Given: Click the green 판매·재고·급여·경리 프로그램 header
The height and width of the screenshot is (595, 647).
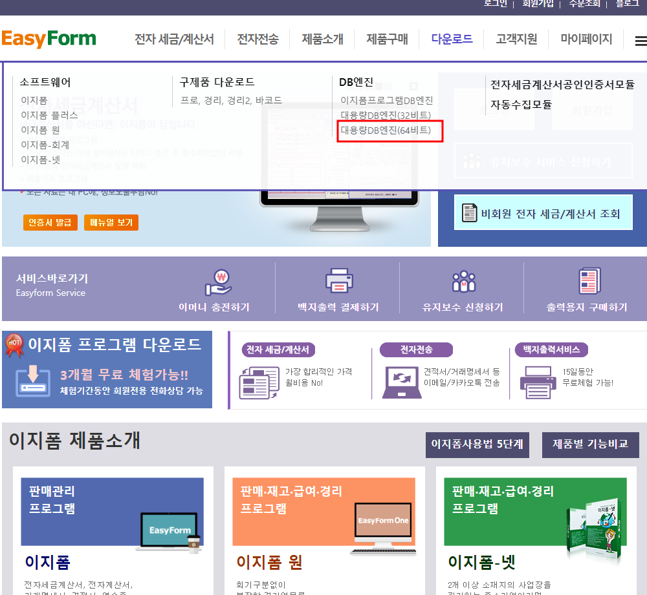Looking at the screenshot, I should 535,512.
